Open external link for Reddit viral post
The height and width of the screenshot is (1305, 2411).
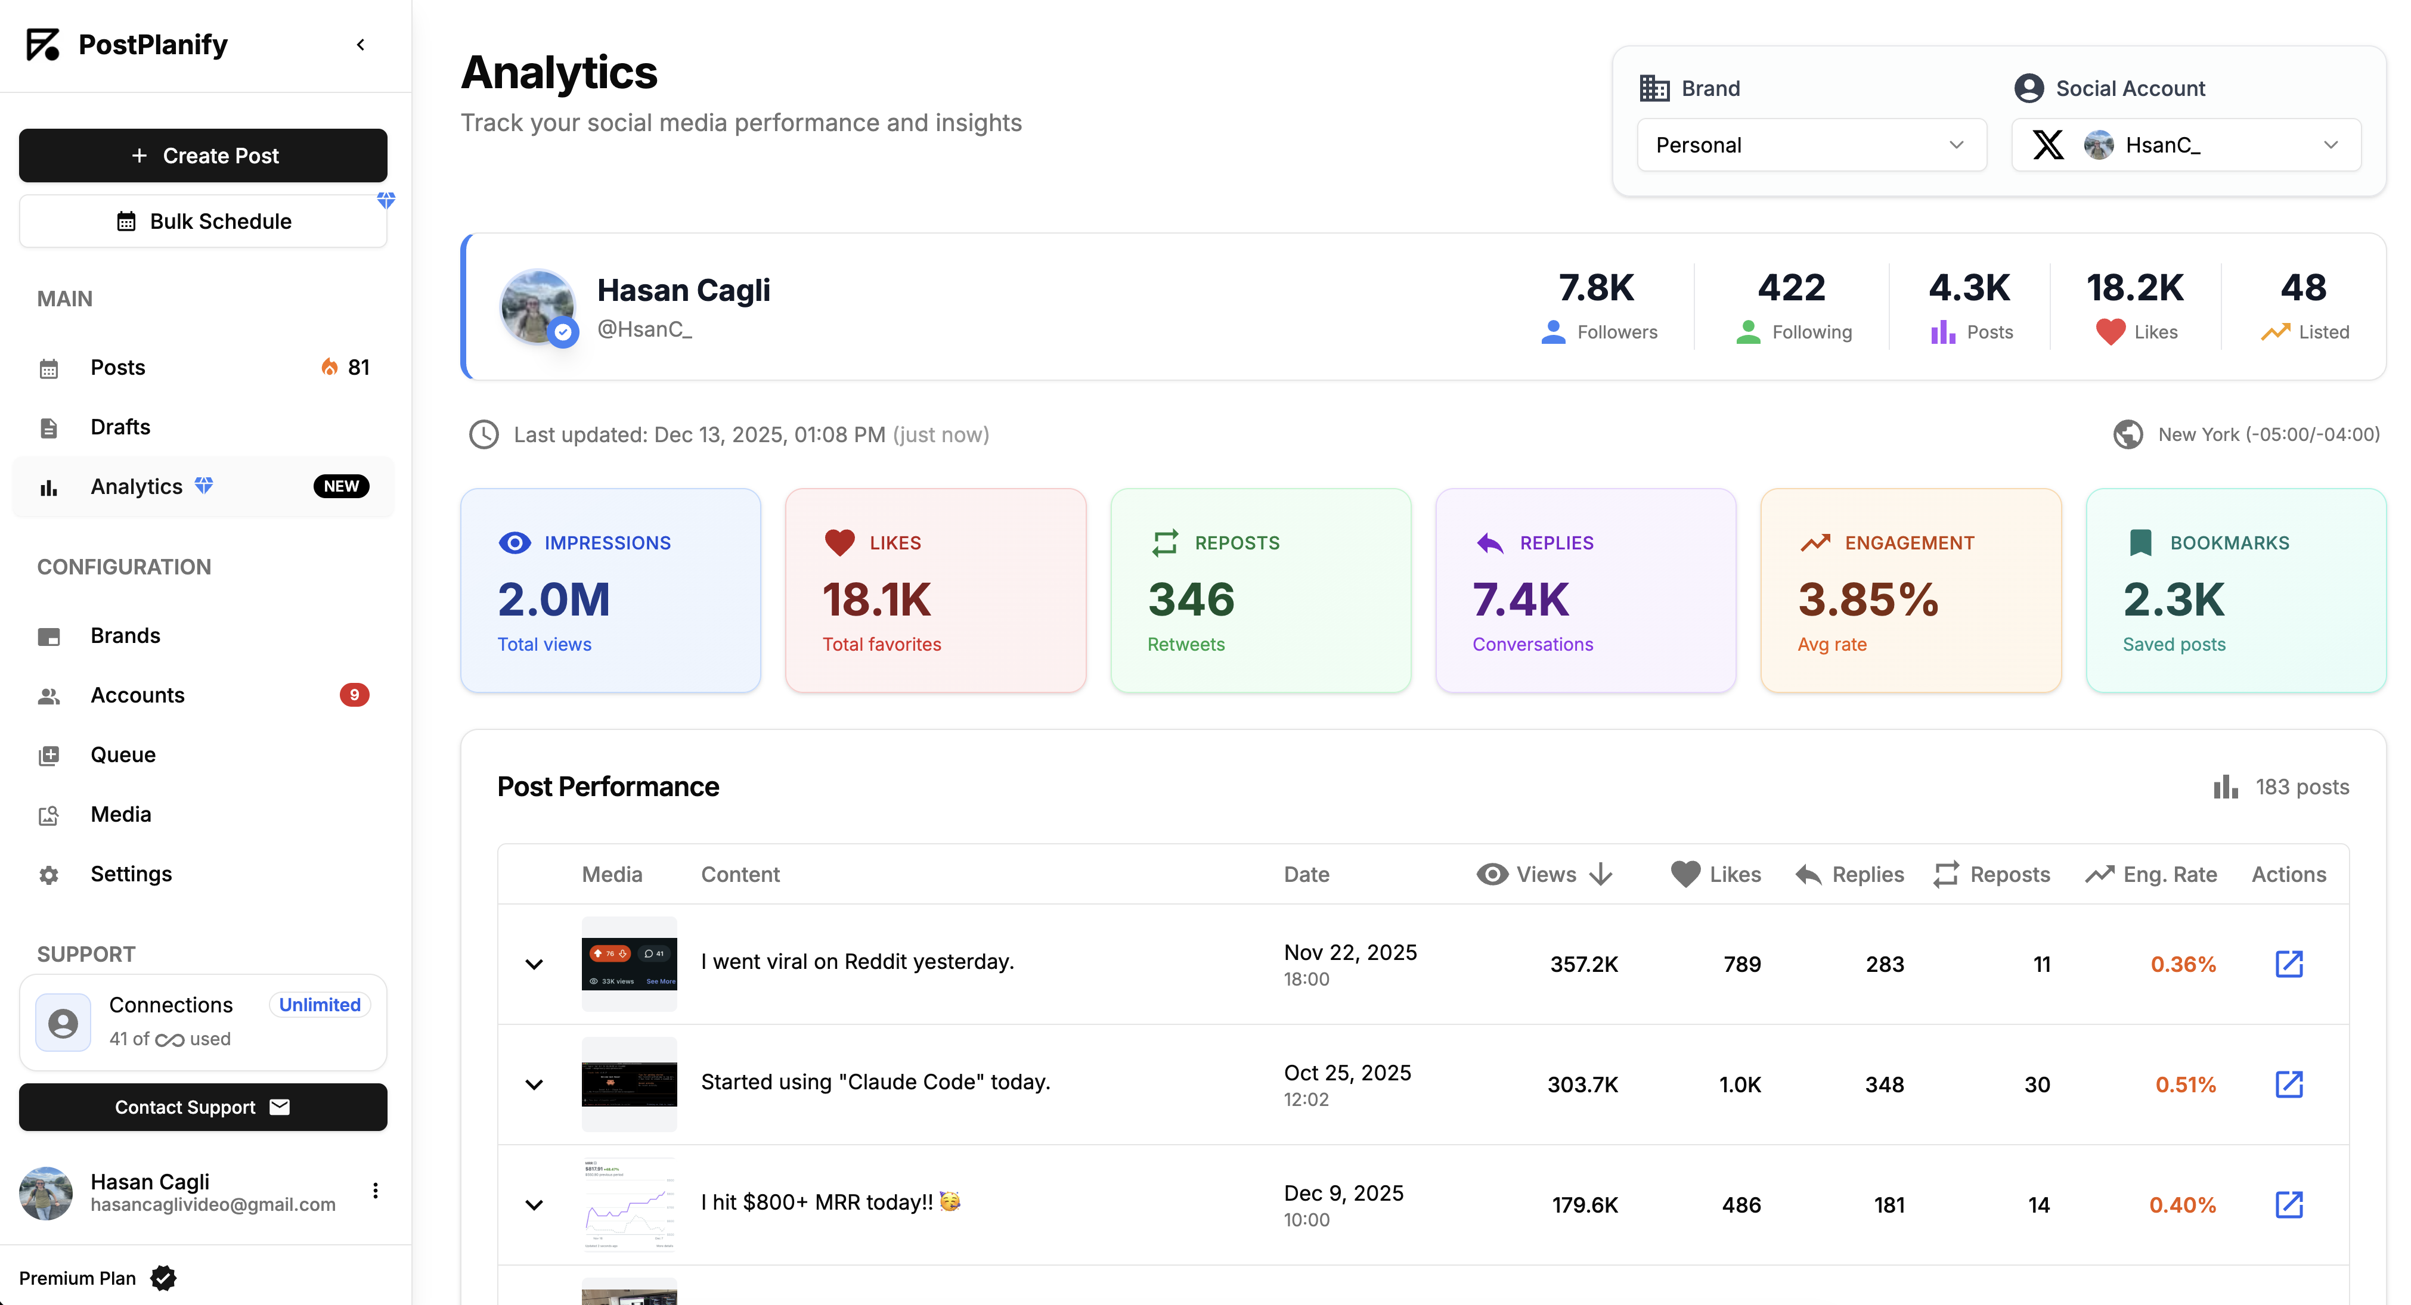pyautogui.click(x=2288, y=964)
